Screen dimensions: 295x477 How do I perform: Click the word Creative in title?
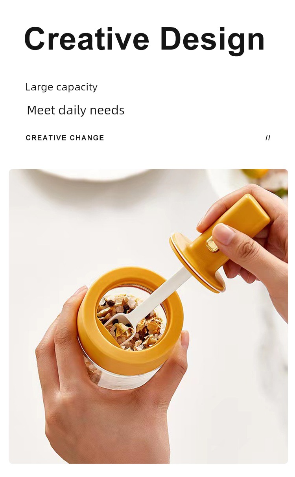(87, 39)
